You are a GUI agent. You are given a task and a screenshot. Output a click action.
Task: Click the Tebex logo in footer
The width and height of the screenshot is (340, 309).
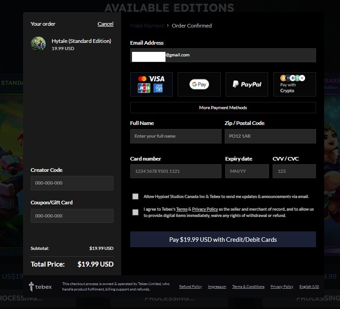coord(40,286)
